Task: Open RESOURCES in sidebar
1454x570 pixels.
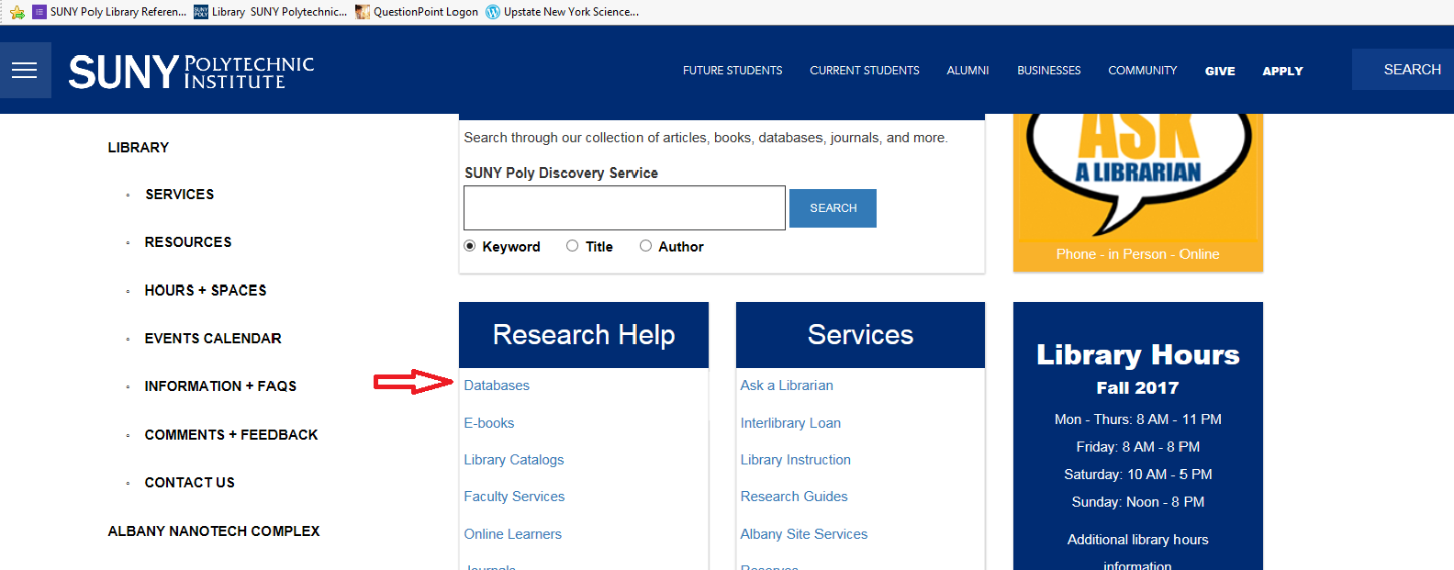Action: point(188,242)
